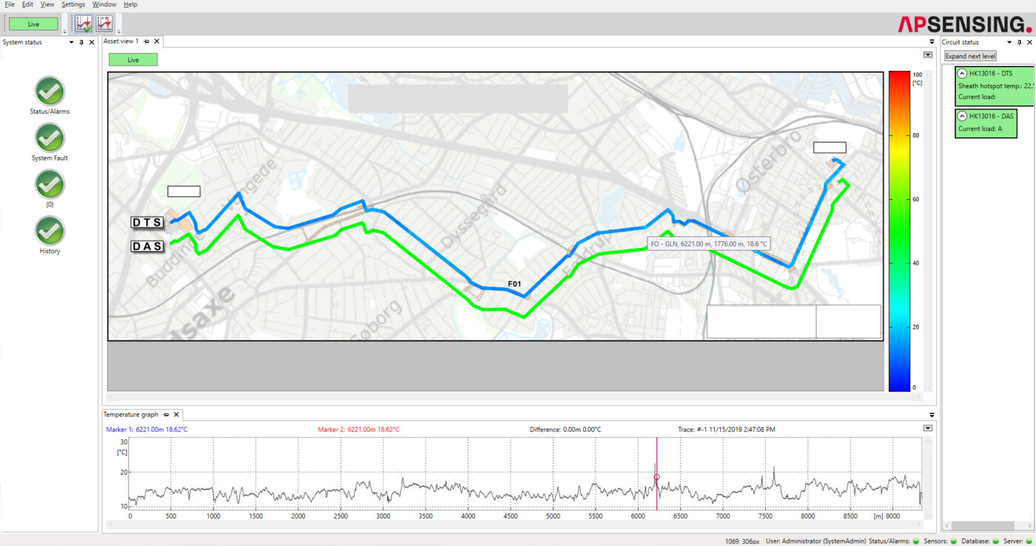The width and height of the screenshot is (1036, 546).
Task: Pin the Circuit status panel
Action: [x=1019, y=42]
